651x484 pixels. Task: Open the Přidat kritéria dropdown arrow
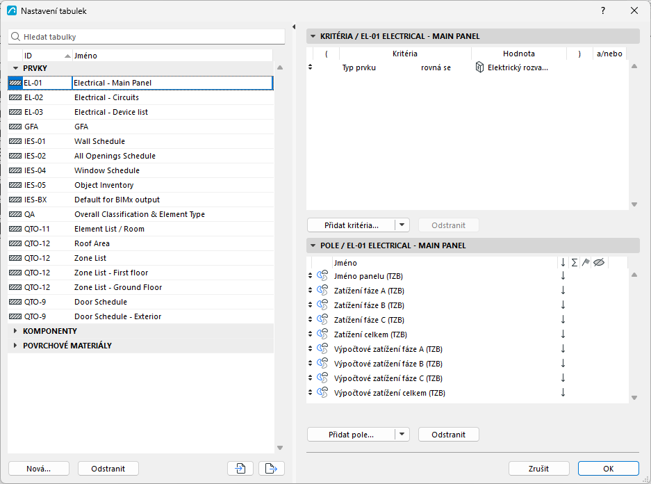(402, 225)
